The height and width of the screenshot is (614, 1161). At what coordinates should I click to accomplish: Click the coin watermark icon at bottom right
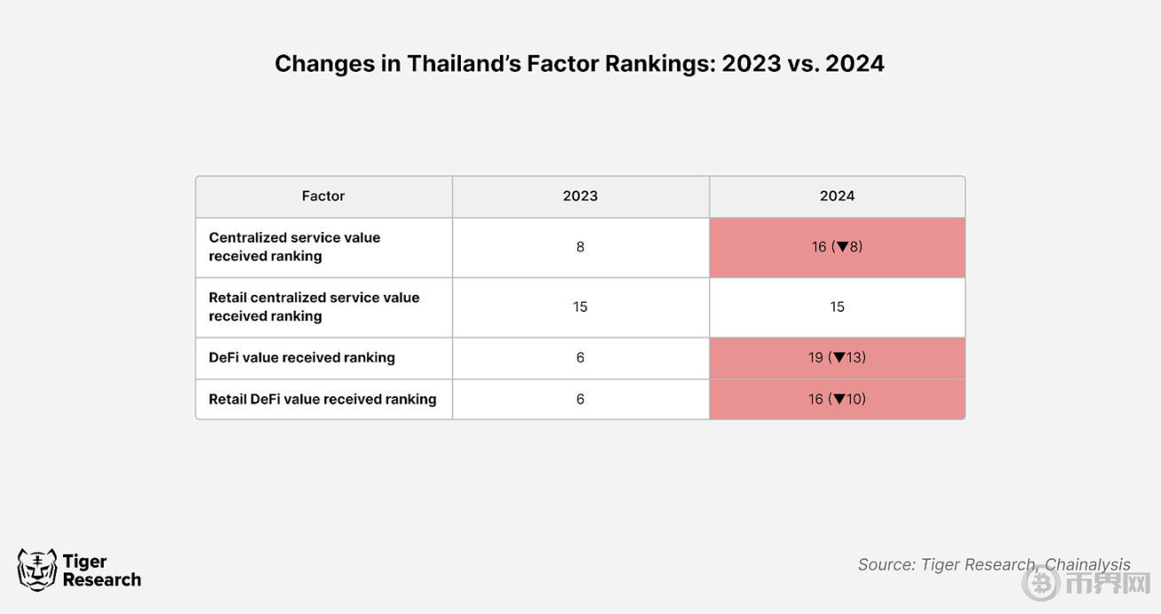[x=1042, y=583]
